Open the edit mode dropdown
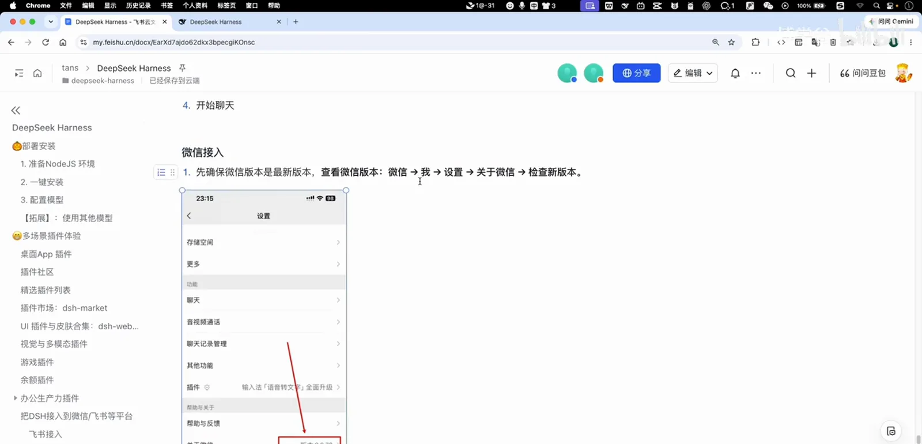This screenshot has width=922, height=444. pyautogui.click(x=693, y=73)
